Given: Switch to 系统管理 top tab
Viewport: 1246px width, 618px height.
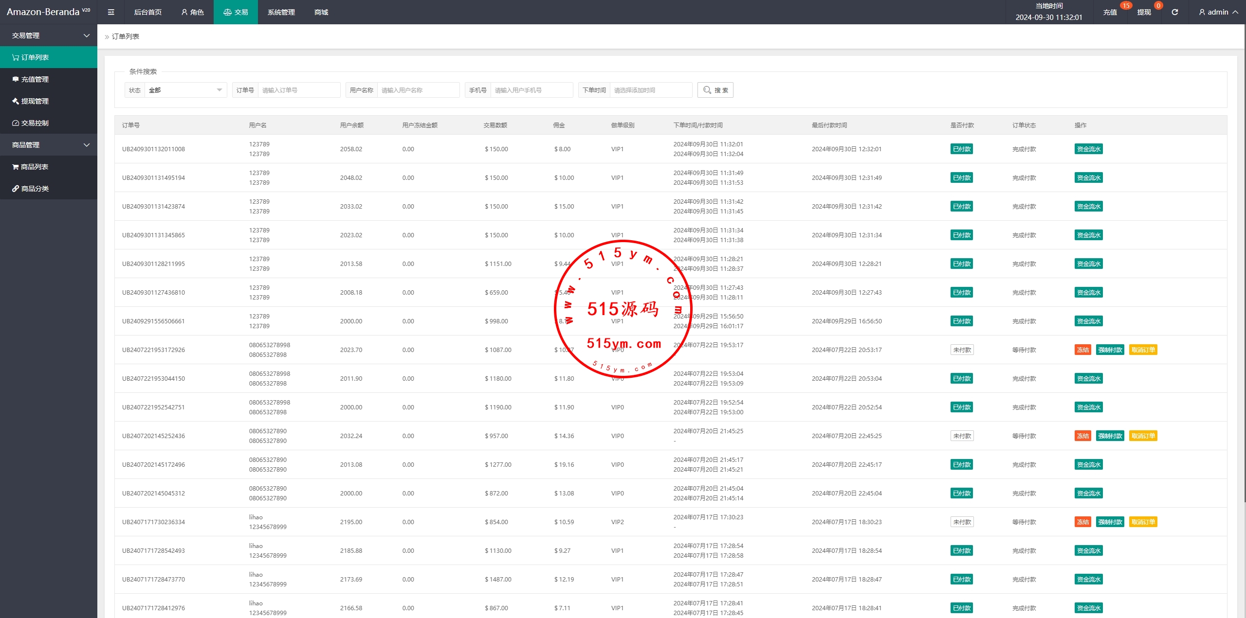Looking at the screenshot, I should pyautogui.click(x=281, y=12).
